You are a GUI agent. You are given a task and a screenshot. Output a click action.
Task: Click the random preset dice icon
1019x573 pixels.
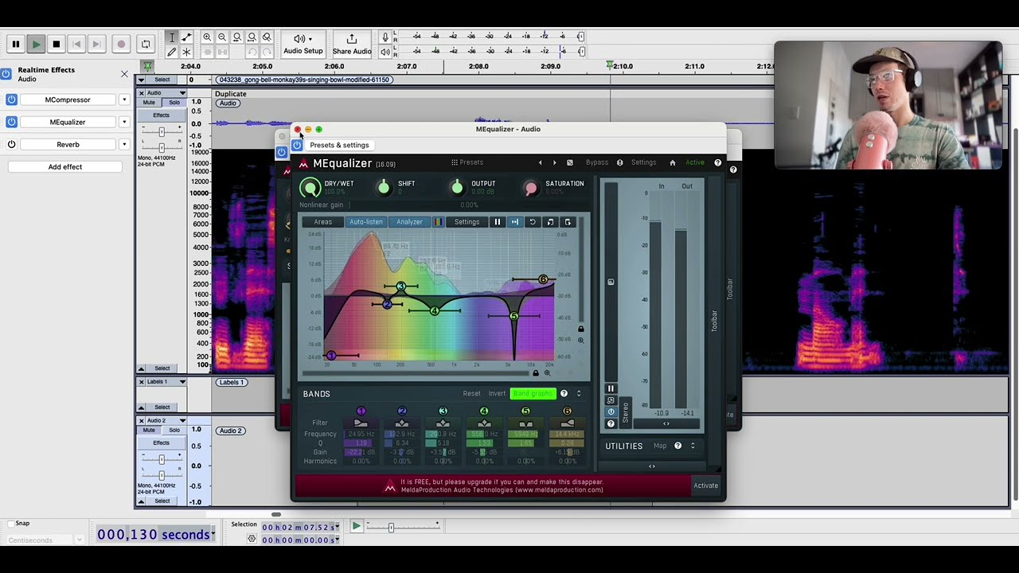coord(569,162)
